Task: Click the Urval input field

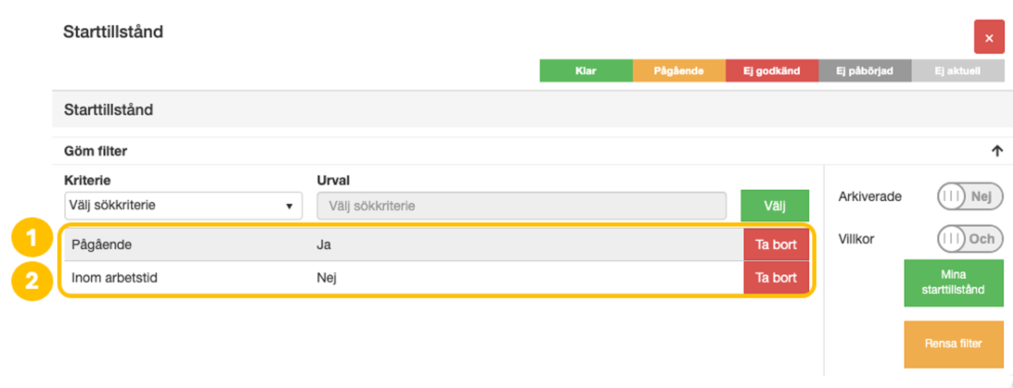Action: [522, 206]
